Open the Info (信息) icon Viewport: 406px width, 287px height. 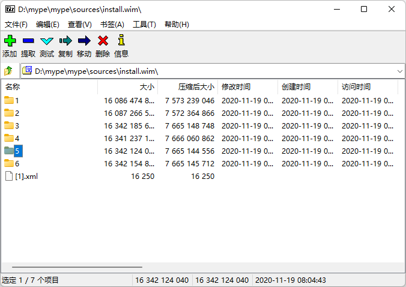click(121, 40)
